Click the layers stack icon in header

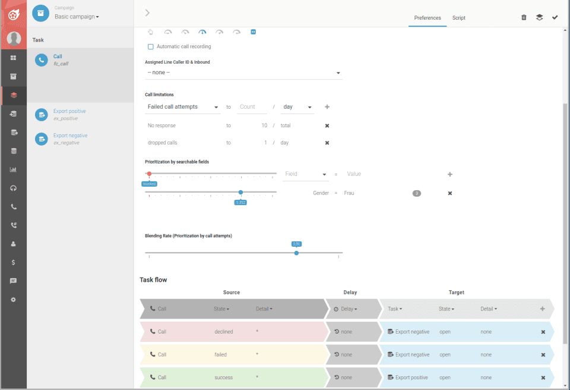click(x=540, y=17)
